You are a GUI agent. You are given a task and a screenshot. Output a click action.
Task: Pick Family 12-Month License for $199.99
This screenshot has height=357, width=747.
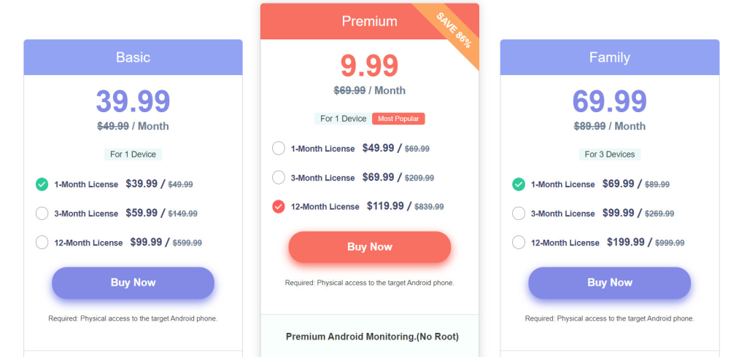pyautogui.click(x=519, y=243)
